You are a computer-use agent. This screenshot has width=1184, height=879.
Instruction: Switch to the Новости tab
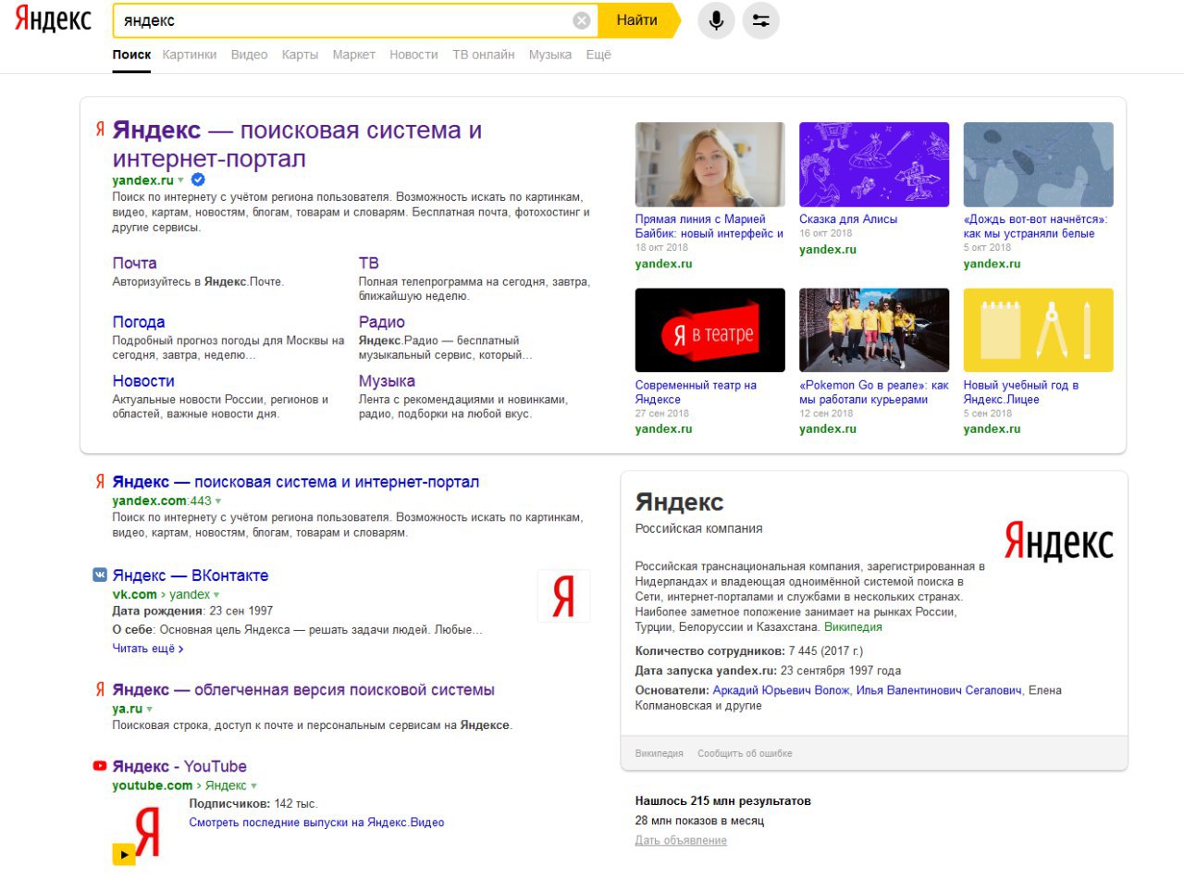pyautogui.click(x=413, y=55)
